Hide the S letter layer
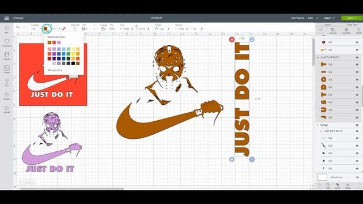Image resolution: width=363 pixels, height=204 pixels. 357,102
